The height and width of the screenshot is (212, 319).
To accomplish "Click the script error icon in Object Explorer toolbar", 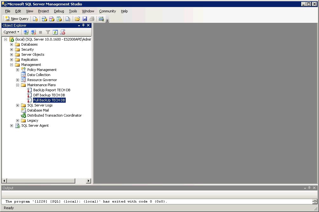I will coord(63,32).
